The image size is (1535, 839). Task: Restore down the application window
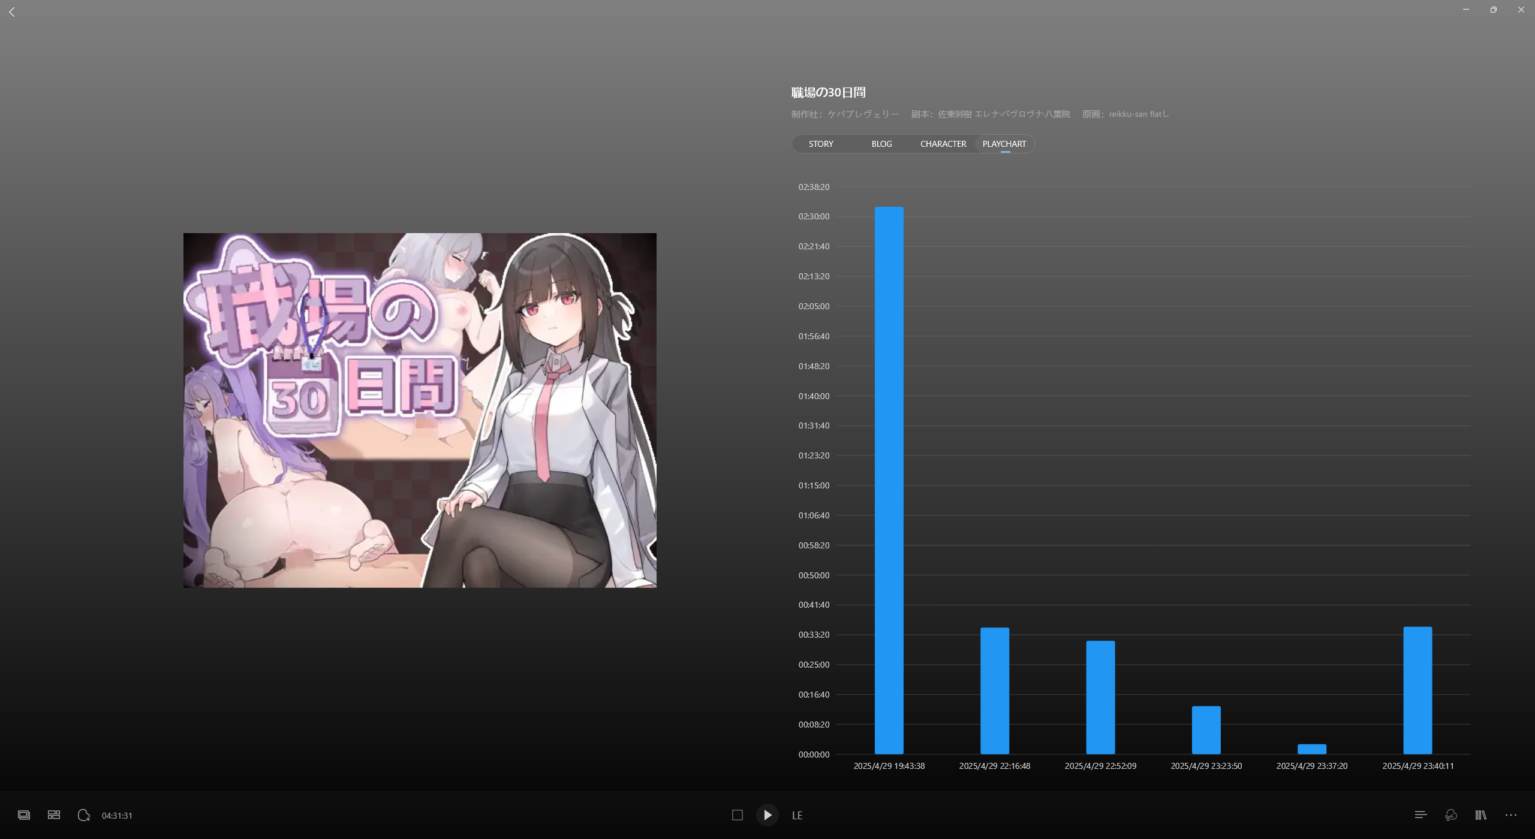click(x=1494, y=10)
